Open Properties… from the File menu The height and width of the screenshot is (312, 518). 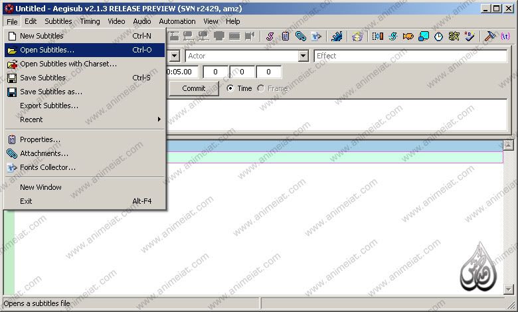tap(84, 139)
